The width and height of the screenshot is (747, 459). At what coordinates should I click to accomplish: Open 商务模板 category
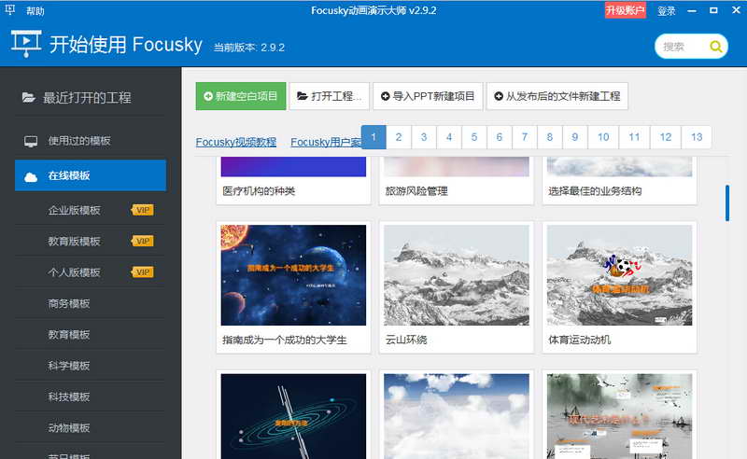coord(69,304)
